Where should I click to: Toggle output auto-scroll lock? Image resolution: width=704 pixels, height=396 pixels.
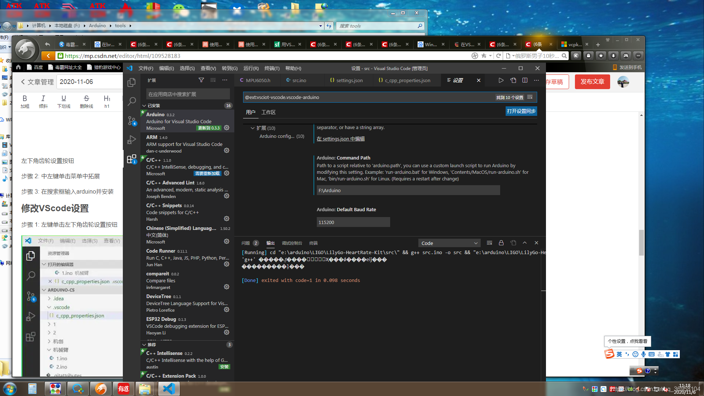[501, 242]
